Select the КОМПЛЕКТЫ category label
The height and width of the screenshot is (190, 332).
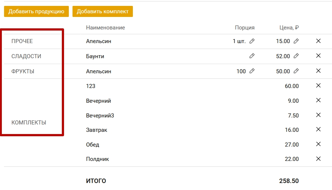point(29,122)
